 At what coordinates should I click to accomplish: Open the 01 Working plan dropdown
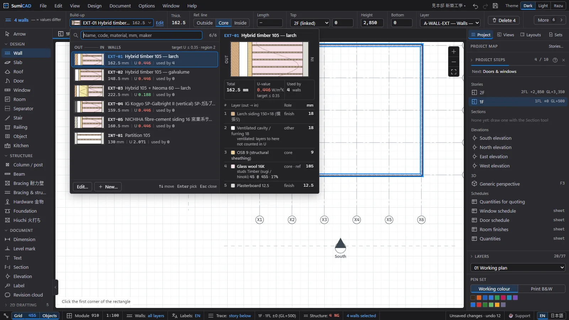[x=518, y=268]
